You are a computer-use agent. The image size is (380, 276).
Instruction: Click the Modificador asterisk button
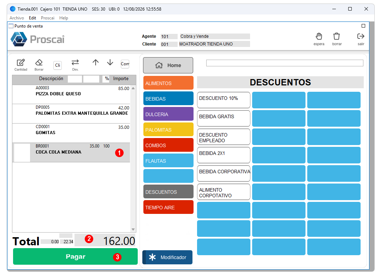click(x=167, y=257)
